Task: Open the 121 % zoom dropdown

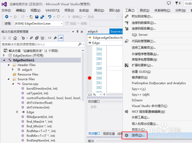Action: 101,95
